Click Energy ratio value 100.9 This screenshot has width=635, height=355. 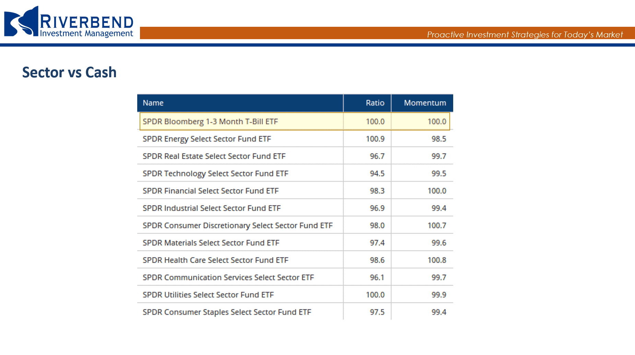point(375,139)
